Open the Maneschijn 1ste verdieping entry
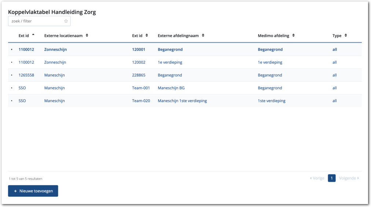The image size is (371, 207). 182,101
